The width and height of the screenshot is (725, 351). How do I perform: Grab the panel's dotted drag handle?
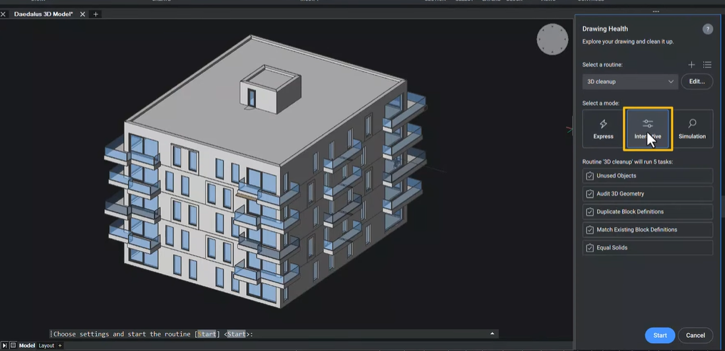(x=656, y=12)
